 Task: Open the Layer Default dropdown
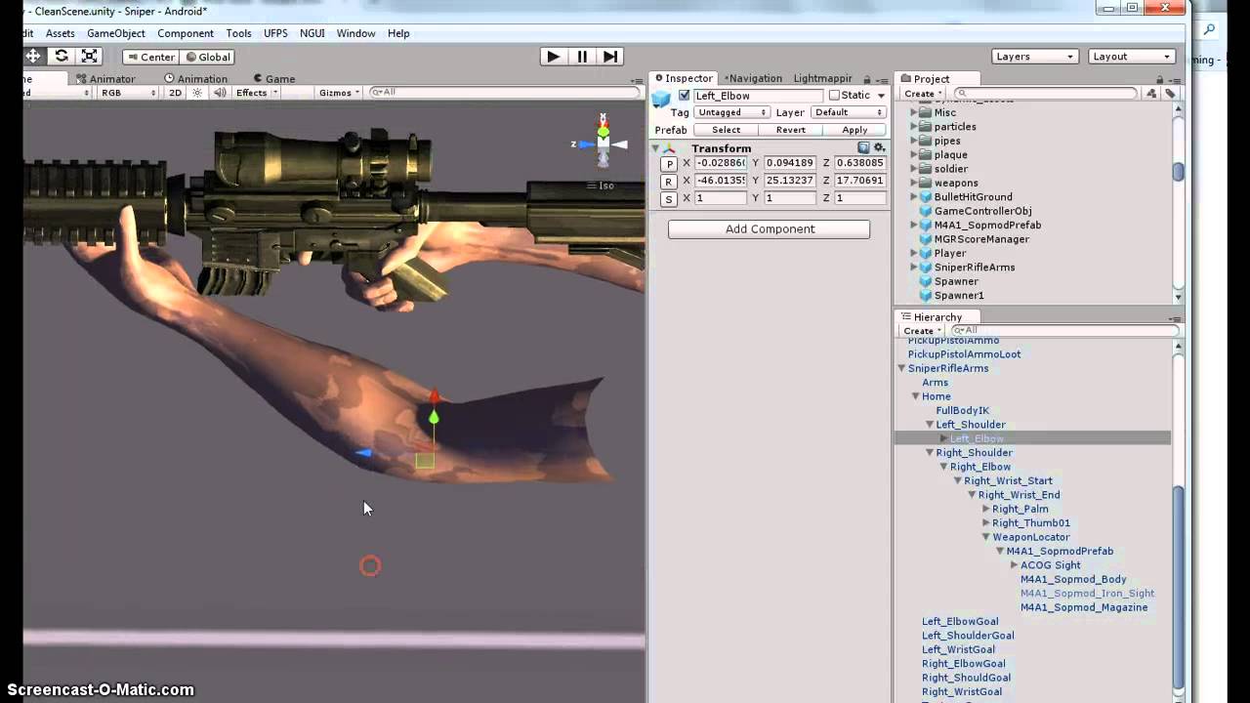click(849, 112)
